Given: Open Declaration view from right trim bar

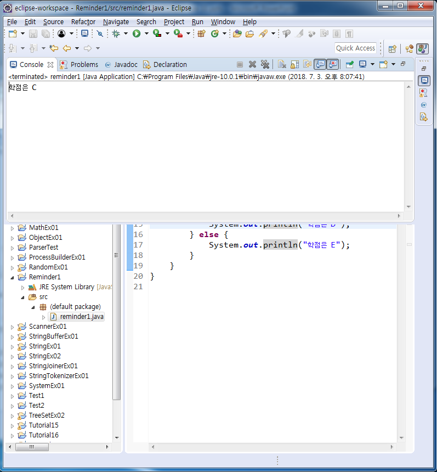Looking at the screenshot, I should click(x=424, y=117).
